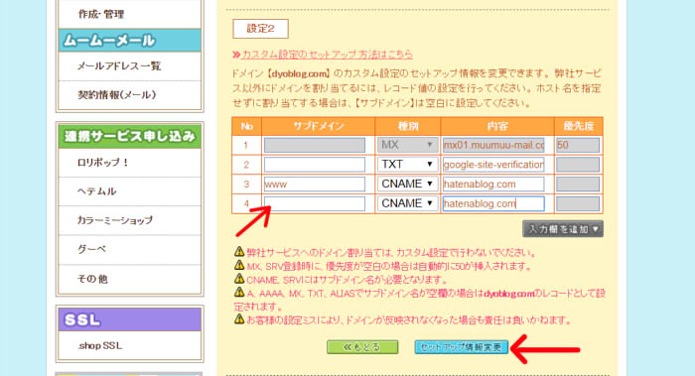Open the TXT type dropdown in row 2

coord(407,165)
